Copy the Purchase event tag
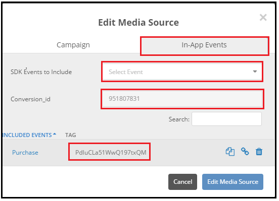The height and width of the screenshot is (201, 279). pos(230,152)
